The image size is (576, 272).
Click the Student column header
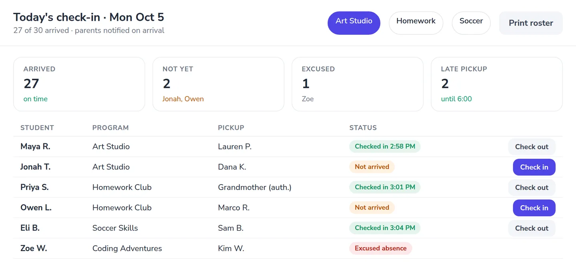click(x=37, y=128)
